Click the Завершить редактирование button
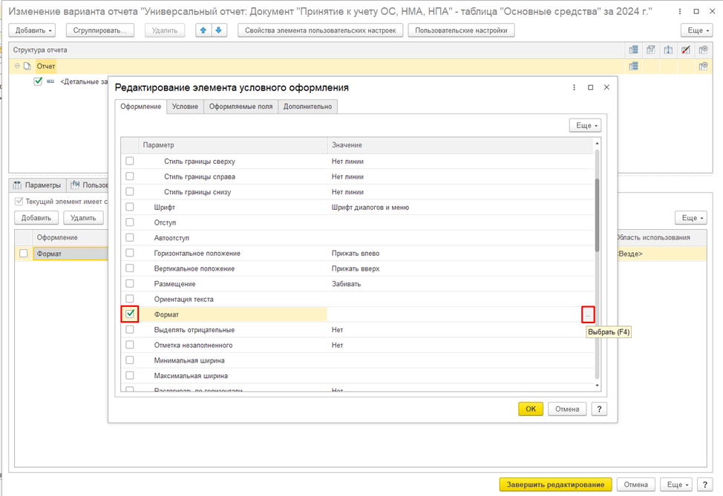 (556, 484)
